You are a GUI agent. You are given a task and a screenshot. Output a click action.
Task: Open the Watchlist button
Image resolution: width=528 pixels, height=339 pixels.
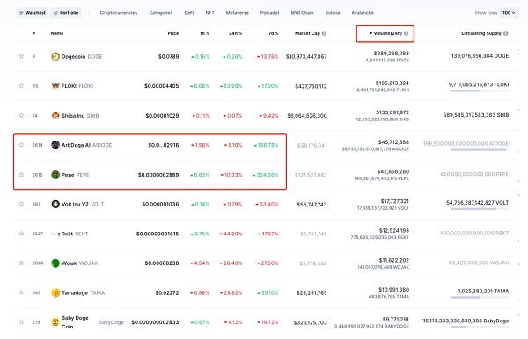(33, 13)
